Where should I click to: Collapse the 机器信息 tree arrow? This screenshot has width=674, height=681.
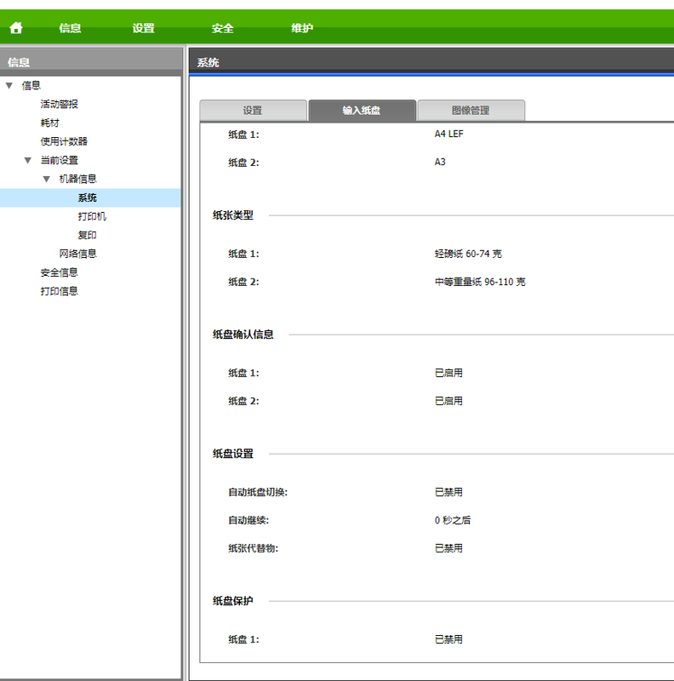(x=47, y=179)
